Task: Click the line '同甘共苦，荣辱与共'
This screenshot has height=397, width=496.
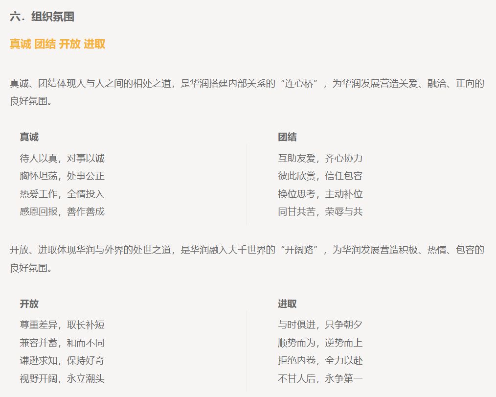Action: (x=320, y=211)
